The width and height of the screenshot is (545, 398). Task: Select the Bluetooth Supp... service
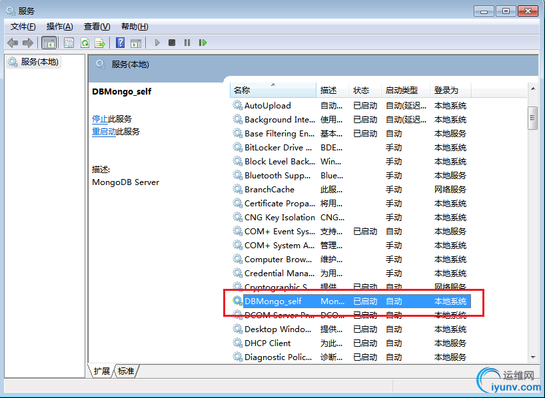click(x=351, y=176)
